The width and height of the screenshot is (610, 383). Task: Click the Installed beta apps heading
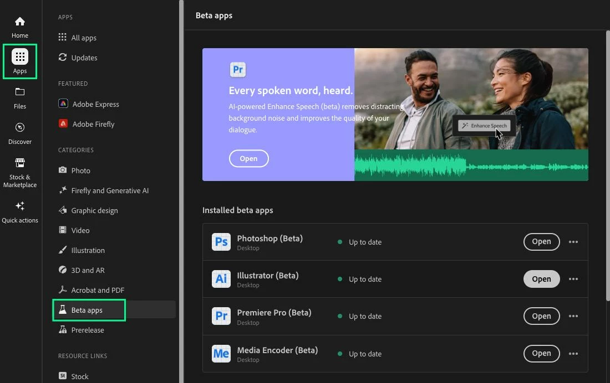[x=238, y=210]
